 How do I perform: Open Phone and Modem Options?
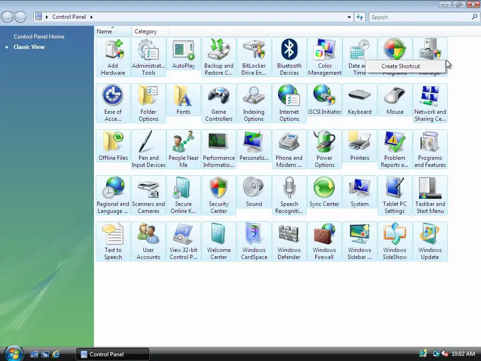point(289,149)
